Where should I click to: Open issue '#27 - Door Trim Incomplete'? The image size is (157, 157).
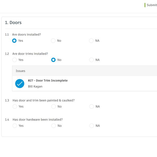click(x=48, y=81)
